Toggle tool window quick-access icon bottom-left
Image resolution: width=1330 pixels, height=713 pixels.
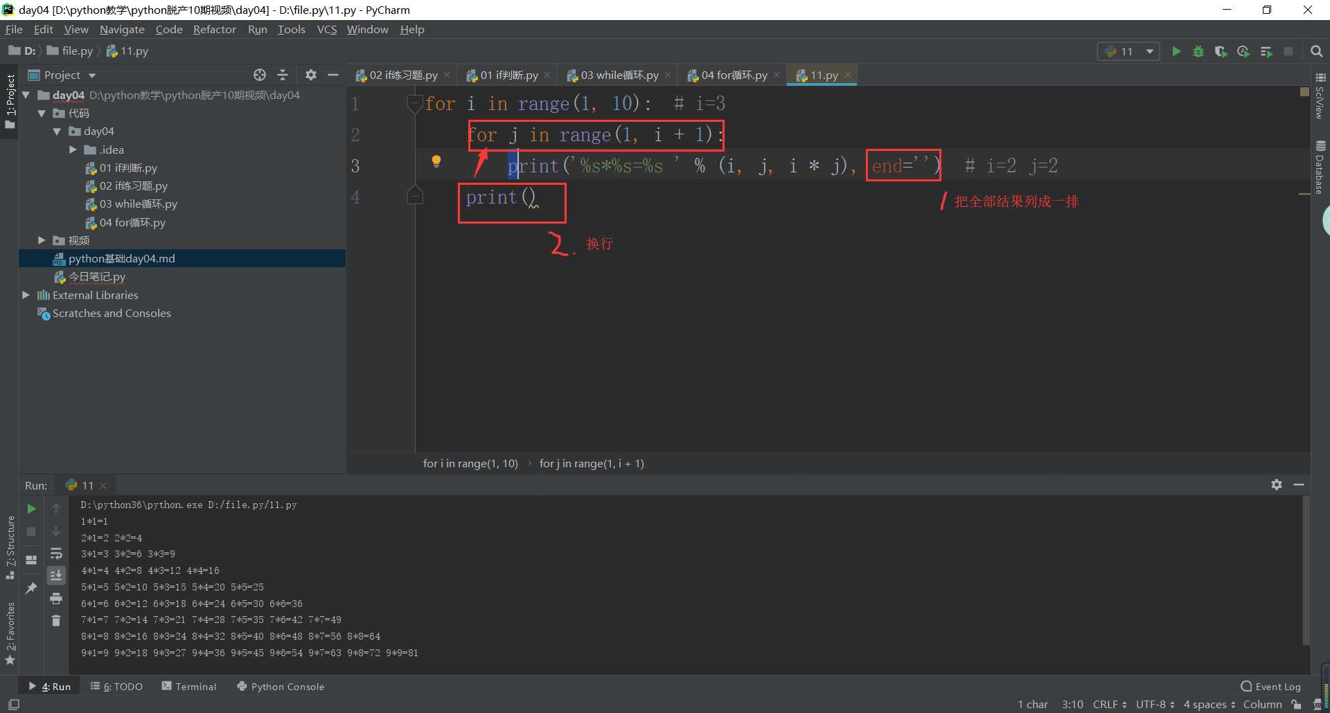tap(13, 704)
